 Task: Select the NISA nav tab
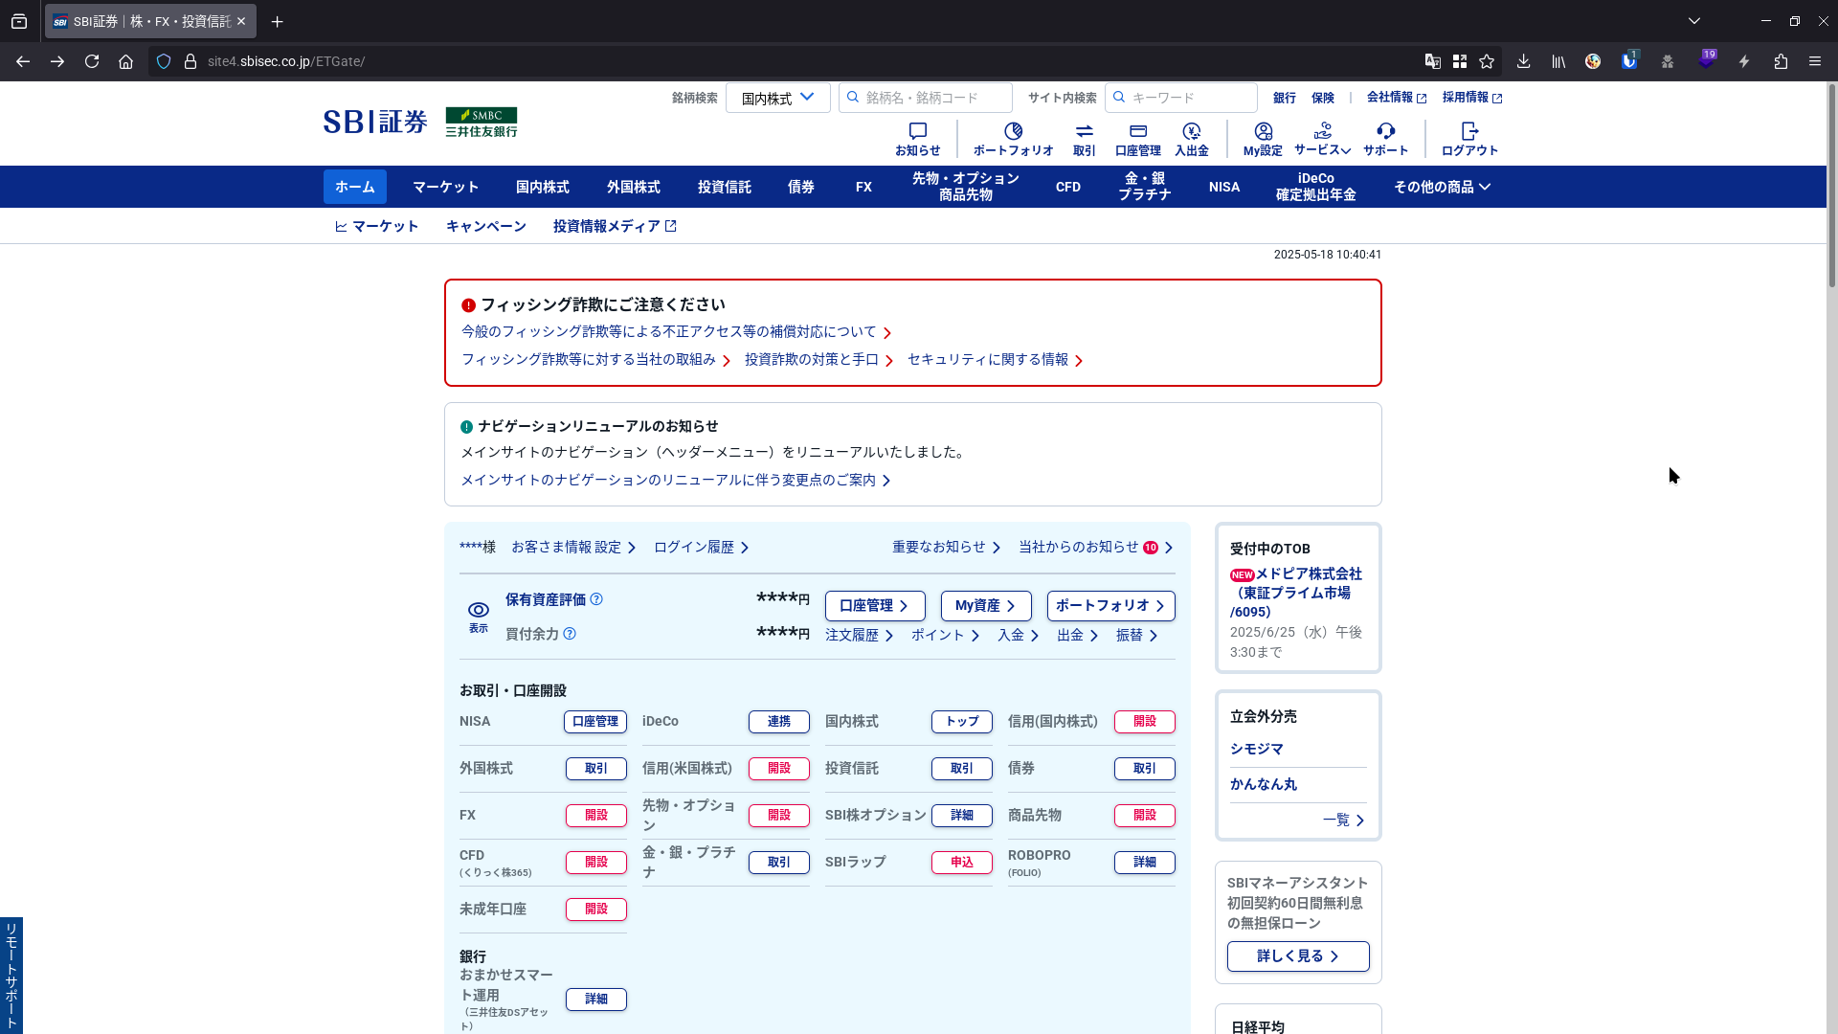click(x=1224, y=187)
